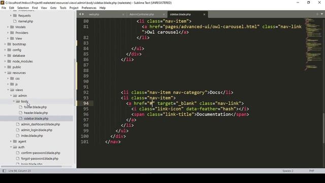Image resolution: width=325 pixels, height=183 pixels.
Task: Click Line 94, Column 23 status text
Action: pyautogui.click(x=19, y=171)
